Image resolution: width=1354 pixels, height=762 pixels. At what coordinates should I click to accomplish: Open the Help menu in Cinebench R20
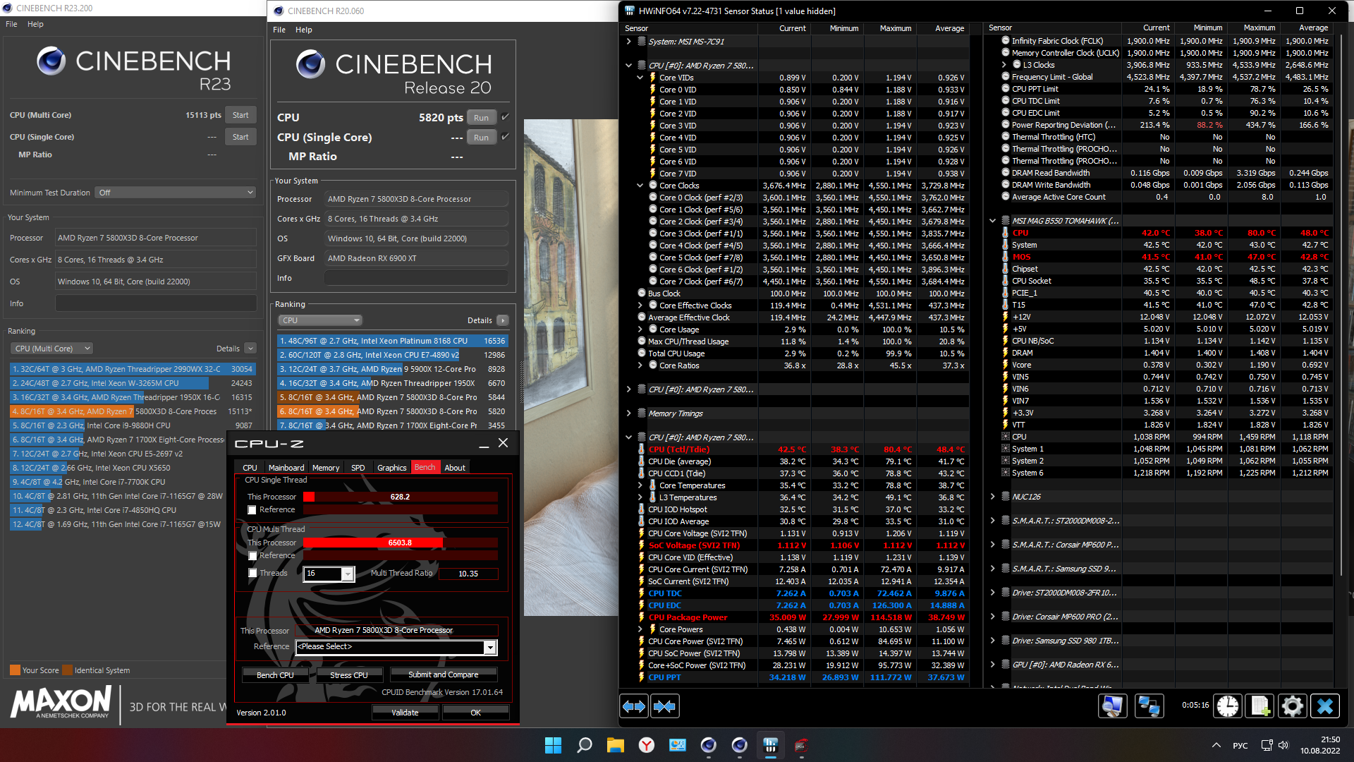point(303,30)
